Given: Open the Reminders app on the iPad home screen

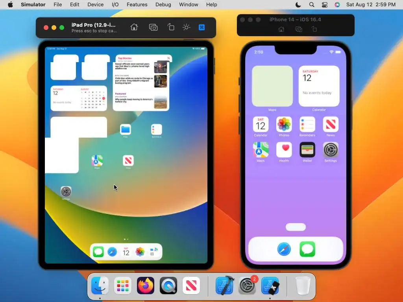Looking at the screenshot, I should click(x=157, y=129).
